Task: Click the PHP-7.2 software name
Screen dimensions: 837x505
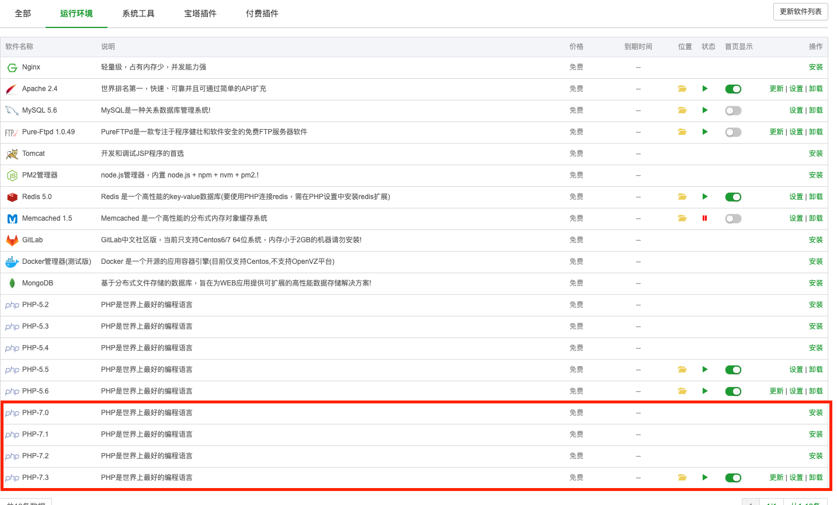Action: pyautogui.click(x=36, y=456)
